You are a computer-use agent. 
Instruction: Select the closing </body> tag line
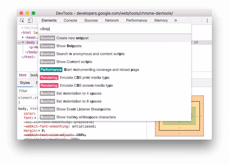click(x=31, y=52)
